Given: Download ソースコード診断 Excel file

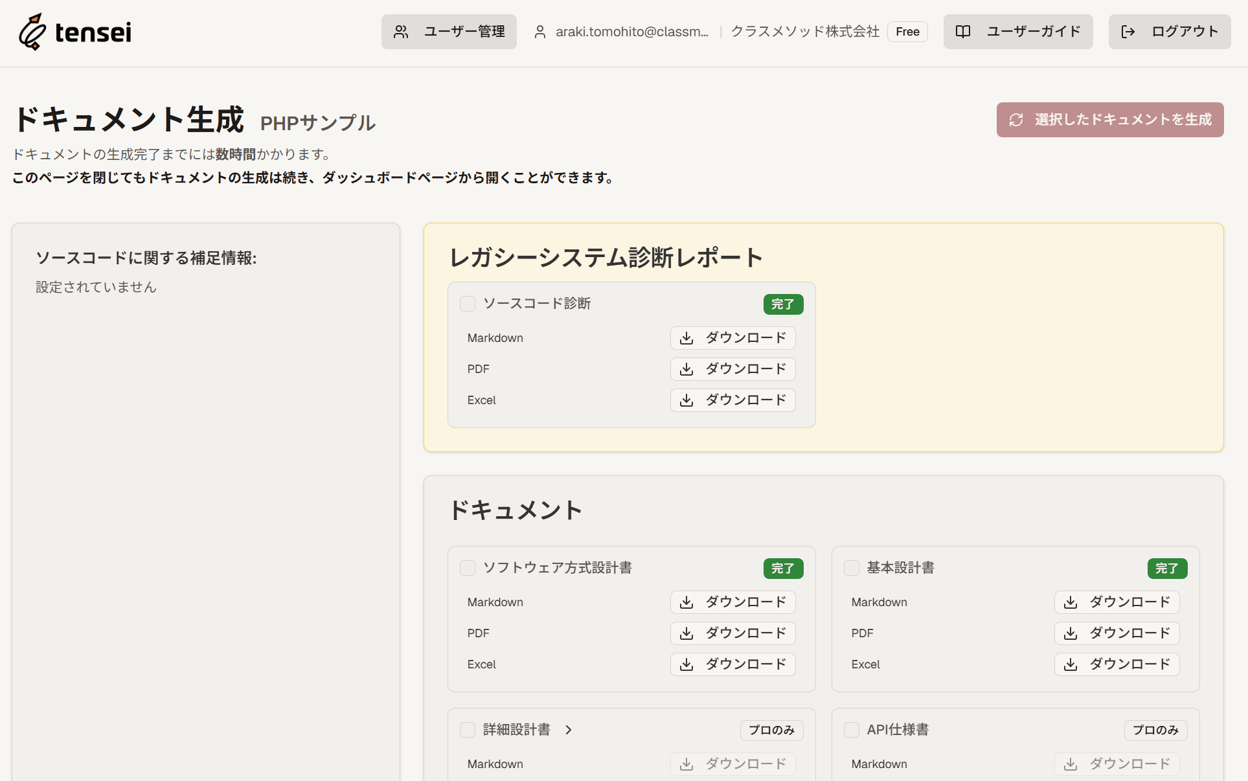Looking at the screenshot, I should tap(733, 400).
